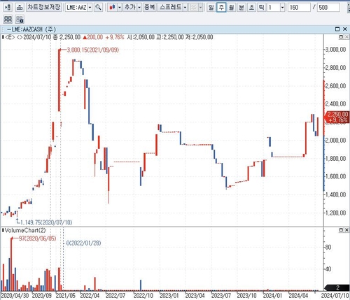The width and height of the screenshot is (350, 300).
Task: Click the 추가 button
Action: point(130,8)
